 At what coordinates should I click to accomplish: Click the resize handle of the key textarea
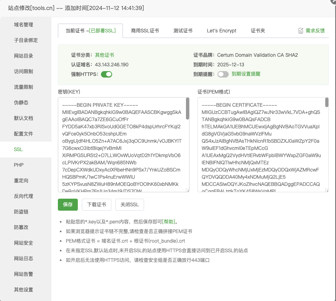coord(188,190)
